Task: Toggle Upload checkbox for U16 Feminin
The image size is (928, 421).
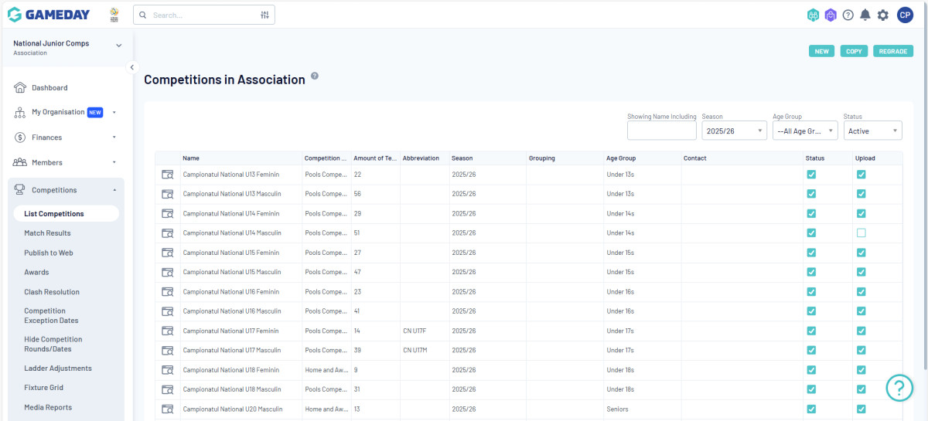Action: 861,292
